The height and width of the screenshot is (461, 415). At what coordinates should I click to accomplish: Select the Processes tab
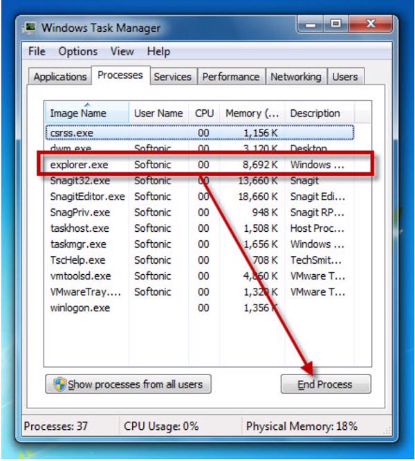pos(120,75)
